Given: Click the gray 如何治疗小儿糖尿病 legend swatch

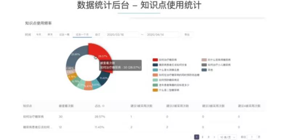Looking at the screenshot, I should [204, 65].
